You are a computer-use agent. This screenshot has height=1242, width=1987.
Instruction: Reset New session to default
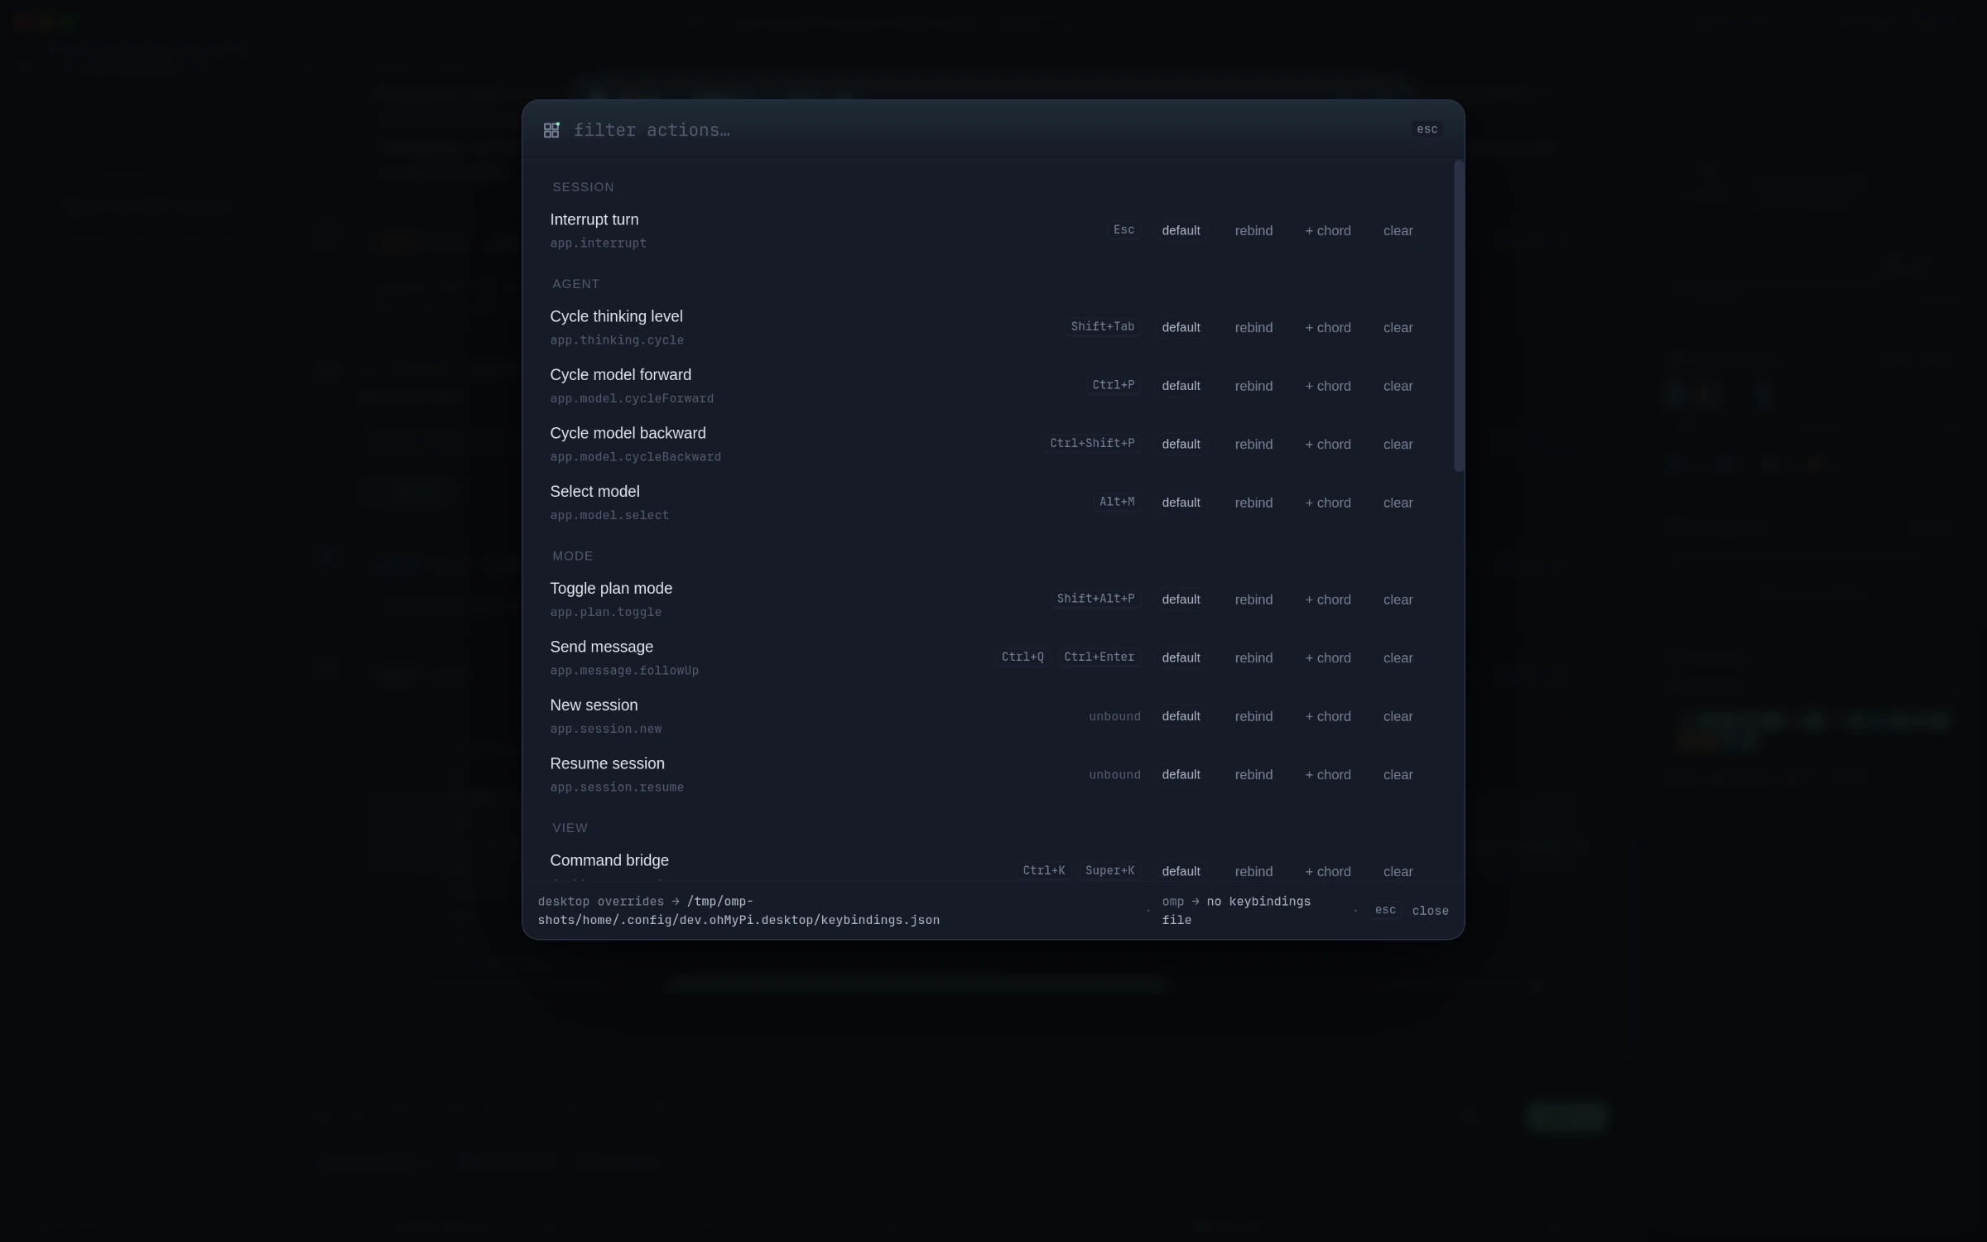click(1181, 716)
